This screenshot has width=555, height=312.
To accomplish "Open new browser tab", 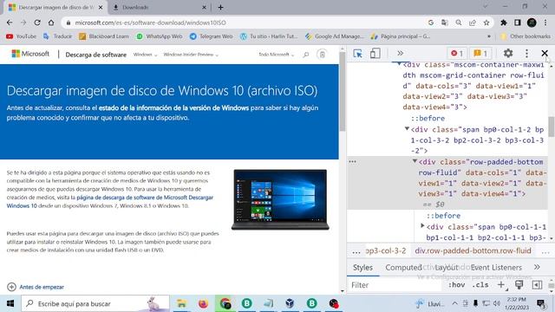I will point(220,7).
